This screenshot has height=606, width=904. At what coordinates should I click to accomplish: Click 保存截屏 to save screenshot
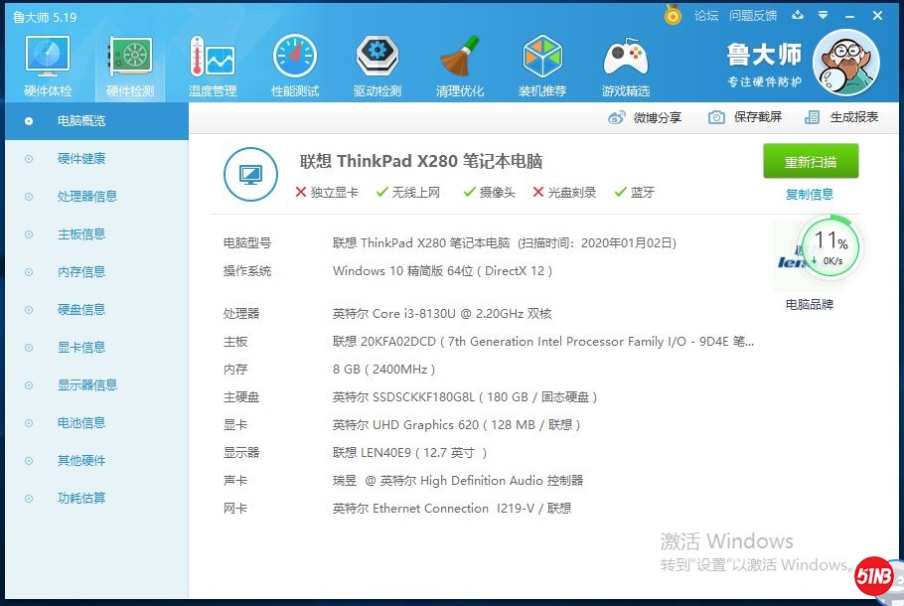pos(745,117)
